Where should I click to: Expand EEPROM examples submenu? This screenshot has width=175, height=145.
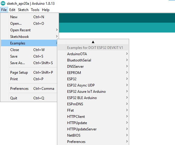[x=93, y=73]
